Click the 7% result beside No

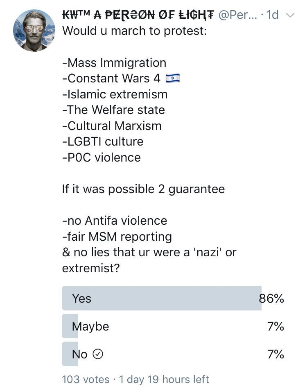[x=275, y=354]
